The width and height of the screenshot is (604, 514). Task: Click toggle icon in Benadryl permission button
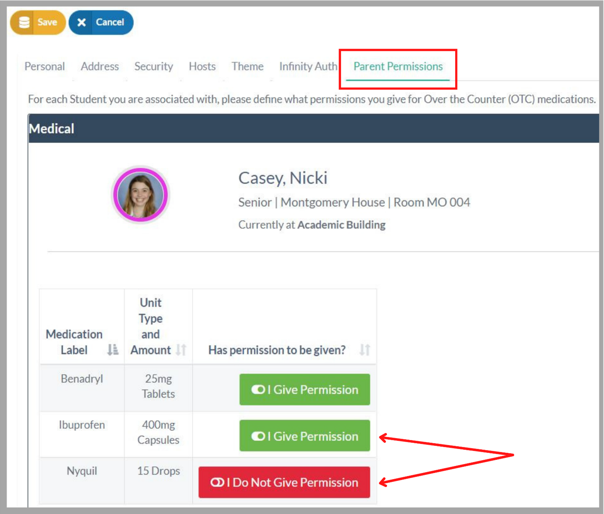[258, 389]
